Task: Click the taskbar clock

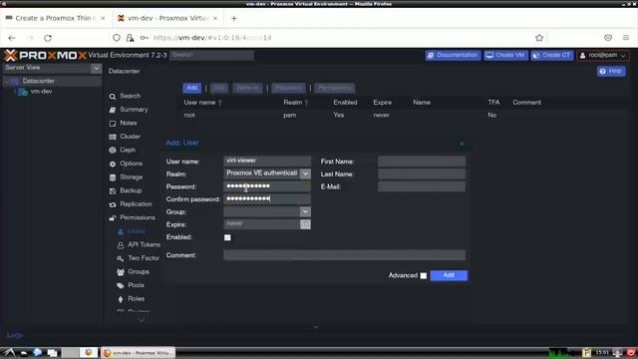Action: click(602, 352)
